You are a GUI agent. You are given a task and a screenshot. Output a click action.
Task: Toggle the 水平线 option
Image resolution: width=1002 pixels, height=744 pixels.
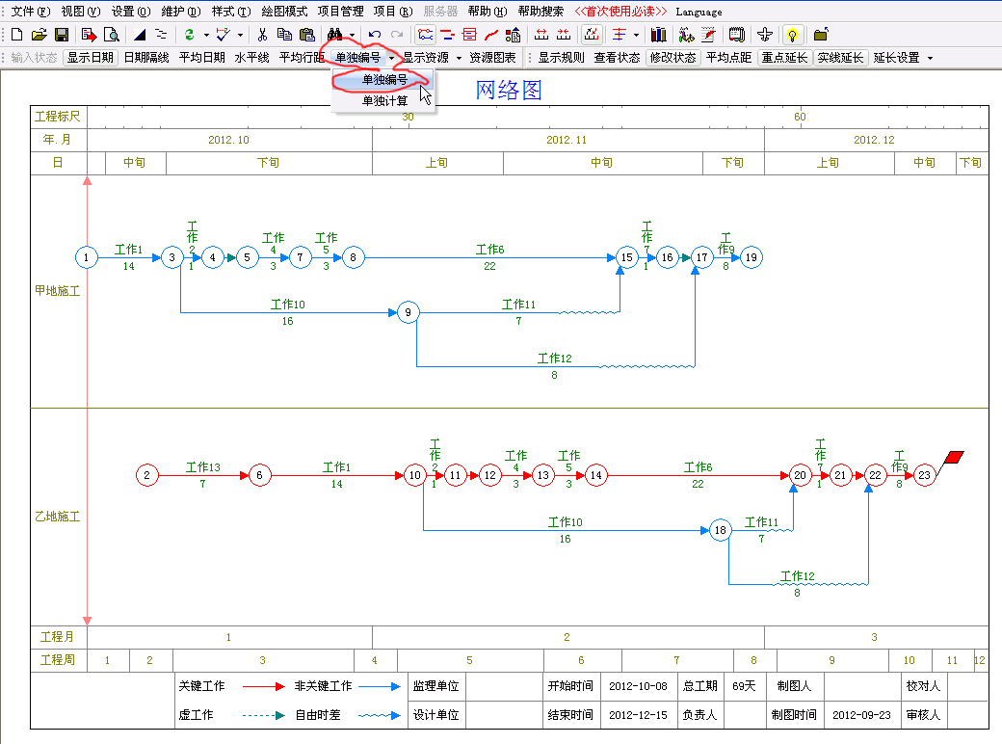coord(251,58)
